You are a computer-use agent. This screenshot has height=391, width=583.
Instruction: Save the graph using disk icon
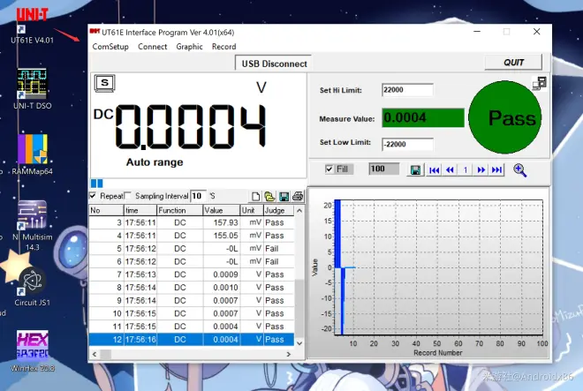(x=416, y=169)
